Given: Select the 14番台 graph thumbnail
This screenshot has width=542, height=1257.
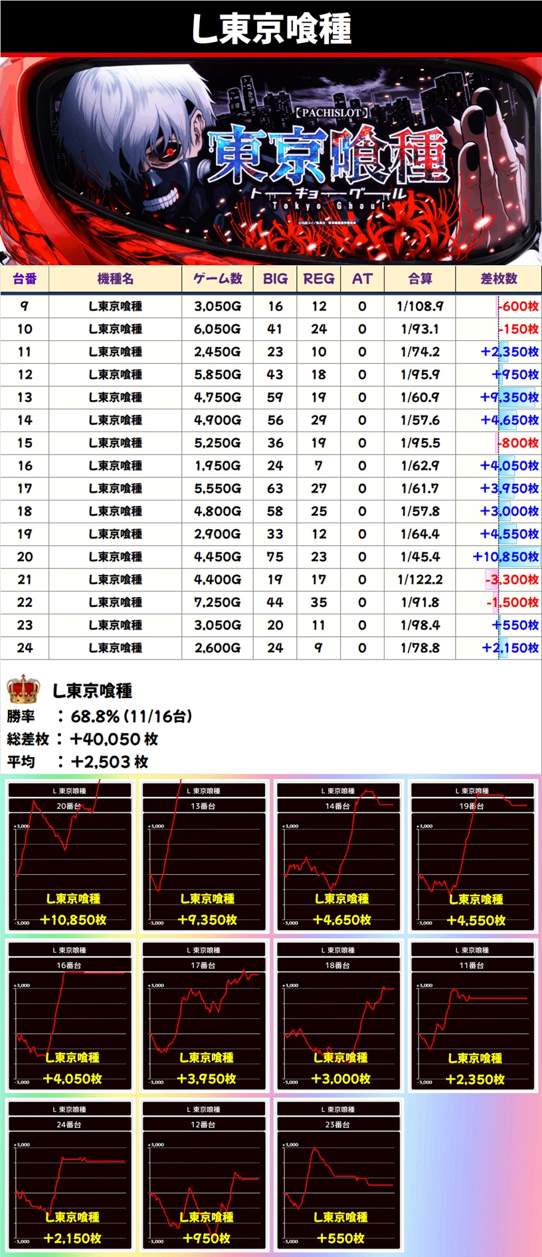Looking at the screenshot, I should (x=338, y=856).
